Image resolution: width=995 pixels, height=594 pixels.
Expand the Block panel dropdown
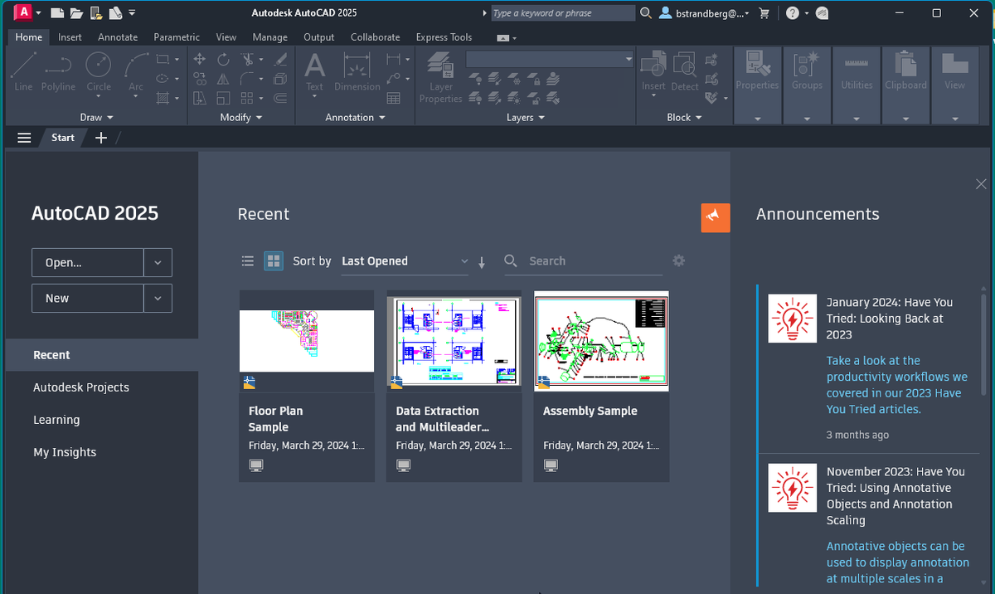(684, 118)
